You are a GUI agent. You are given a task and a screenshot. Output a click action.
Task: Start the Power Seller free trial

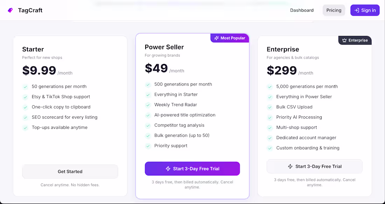(x=192, y=168)
